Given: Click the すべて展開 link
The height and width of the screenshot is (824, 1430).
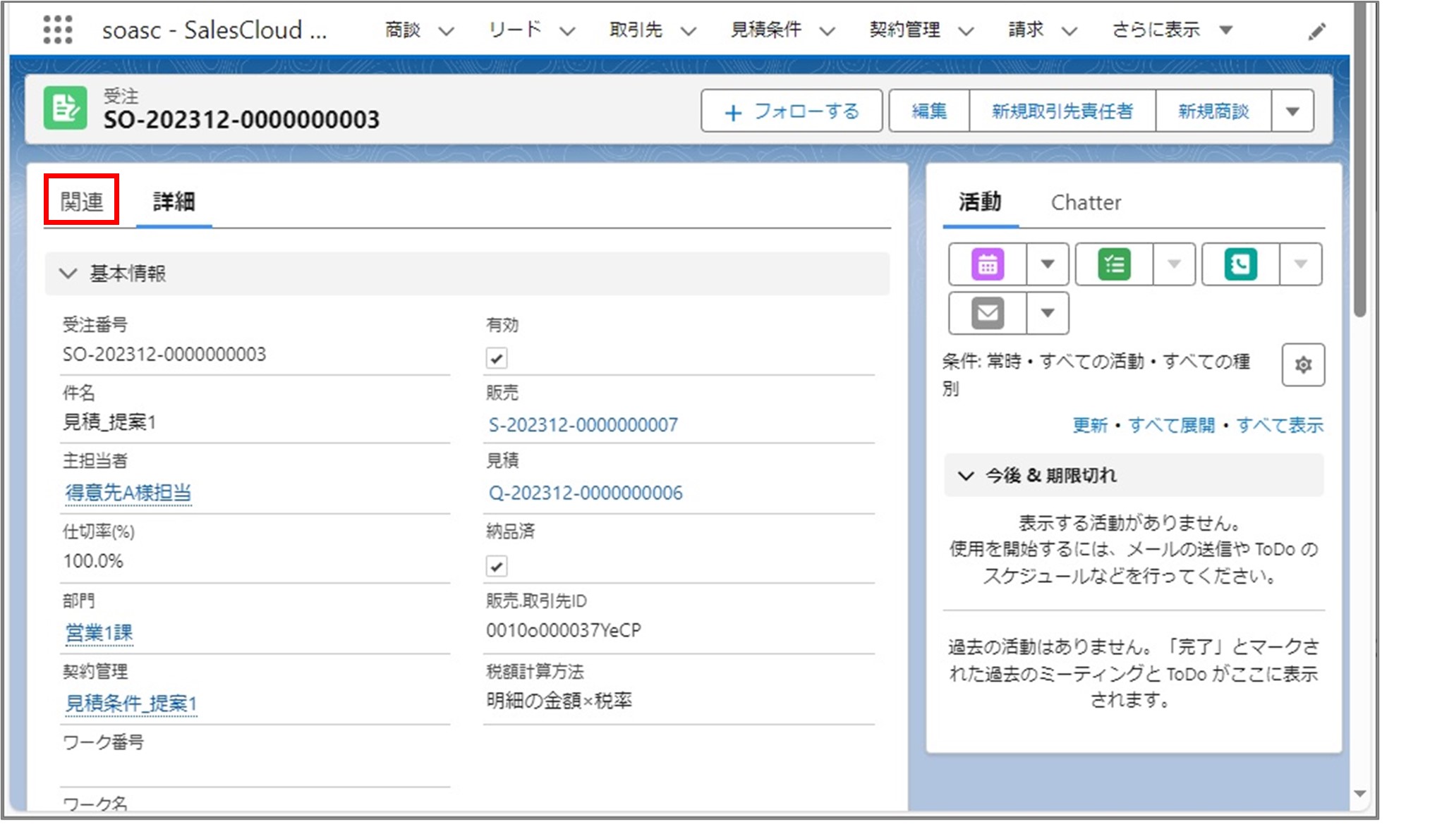Looking at the screenshot, I should point(1172,425).
